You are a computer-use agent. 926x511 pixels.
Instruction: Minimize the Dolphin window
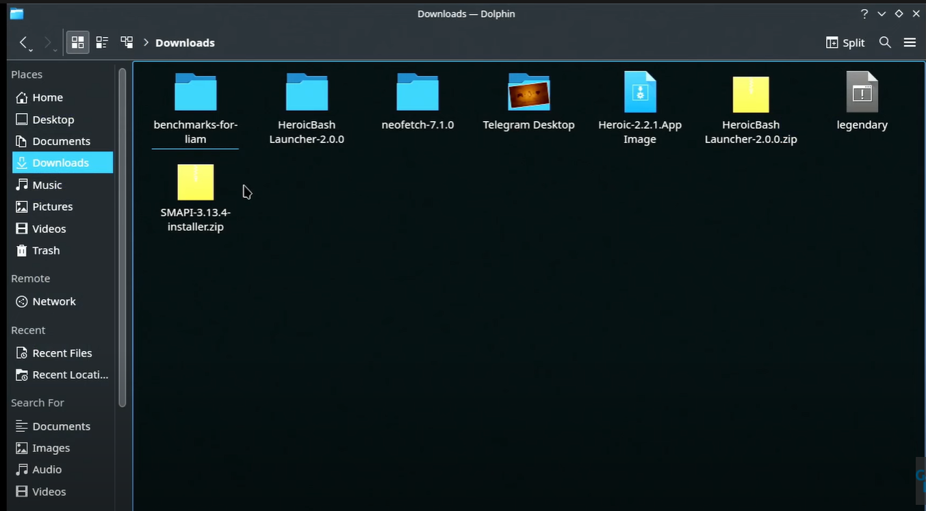pyautogui.click(x=882, y=14)
